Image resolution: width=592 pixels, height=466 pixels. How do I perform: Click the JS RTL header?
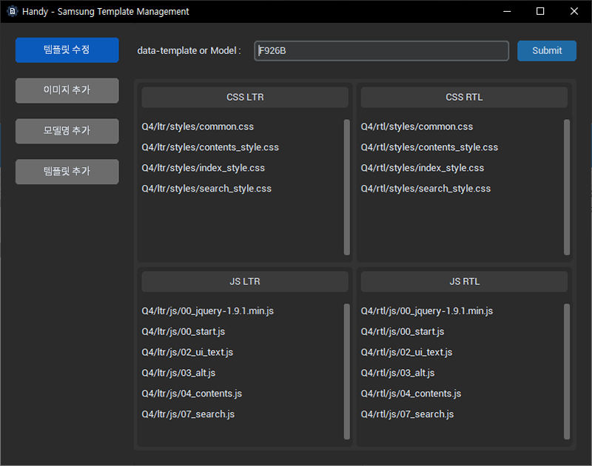point(464,282)
